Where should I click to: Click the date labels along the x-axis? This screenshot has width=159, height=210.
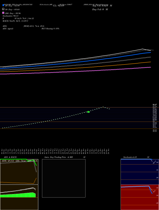pos(55,151)
